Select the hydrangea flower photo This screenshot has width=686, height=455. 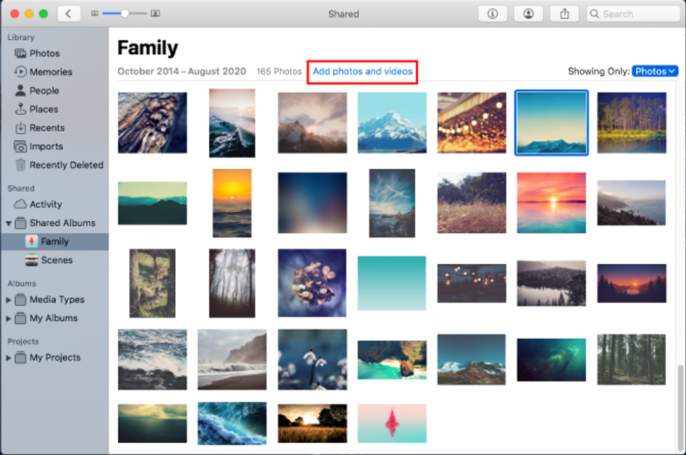pyautogui.click(x=312, y=283)
